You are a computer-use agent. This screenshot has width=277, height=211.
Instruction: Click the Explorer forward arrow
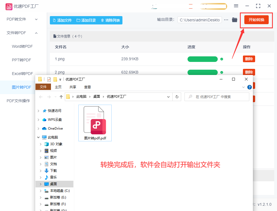pos(49,97)
